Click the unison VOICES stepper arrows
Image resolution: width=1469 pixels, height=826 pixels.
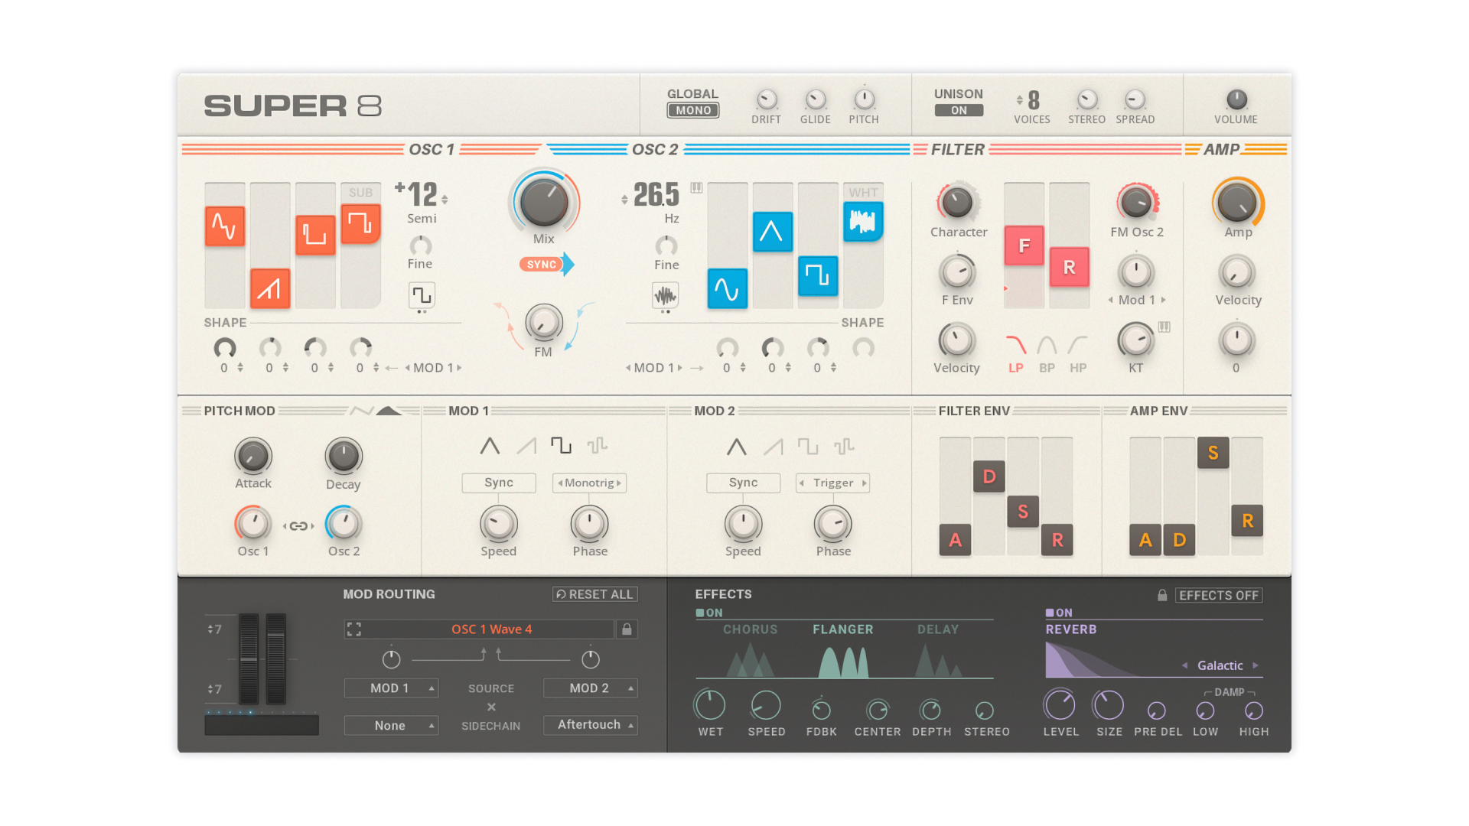click(x=1019, y=100)
